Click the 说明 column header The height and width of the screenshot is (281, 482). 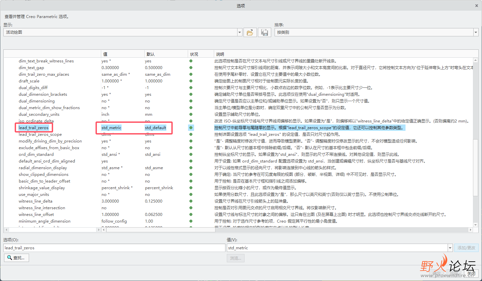click(346, 54)
